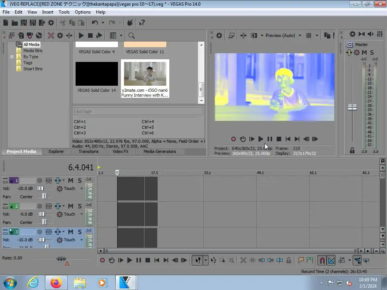Play the project from the preview window transport
The width and height of the screenshot is (387, 290).
(x=261, y=139)
